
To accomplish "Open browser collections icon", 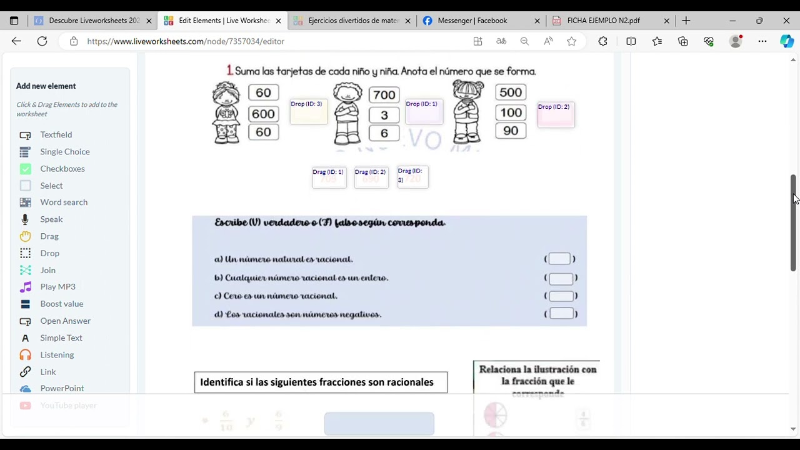I will pyautogui.click(x=683, y=41).
